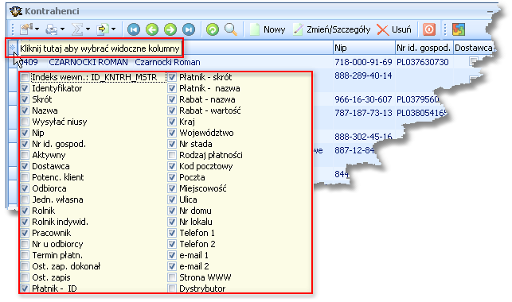Check the Strona WWW checkbox

[172, 277]
